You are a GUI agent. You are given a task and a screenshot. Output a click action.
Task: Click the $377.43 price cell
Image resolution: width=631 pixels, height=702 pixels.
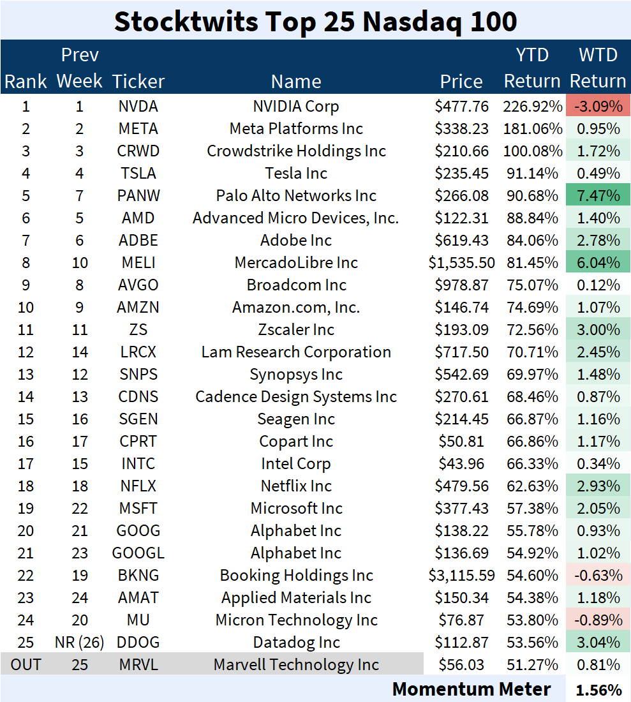461,509
